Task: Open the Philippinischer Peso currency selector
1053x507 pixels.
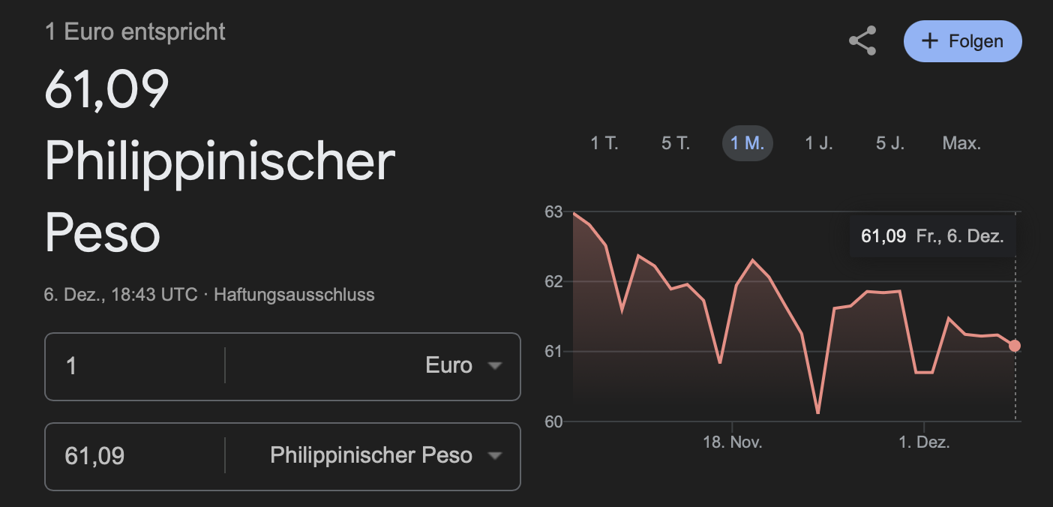Action: pyautogui.click(x=372, y=456)
